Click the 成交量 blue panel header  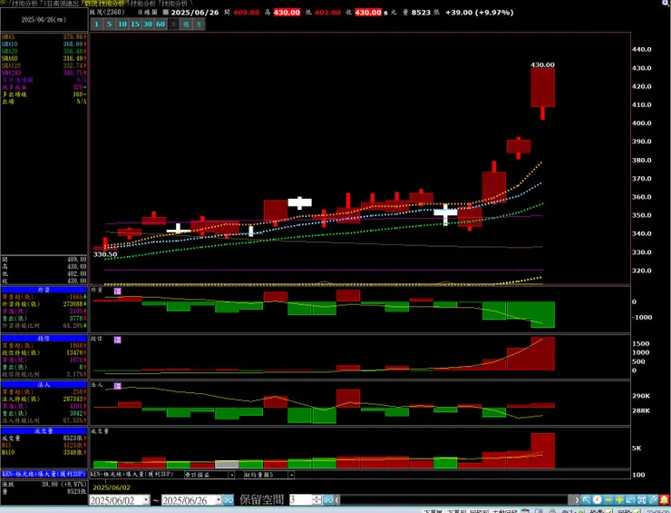click(44, 431)
